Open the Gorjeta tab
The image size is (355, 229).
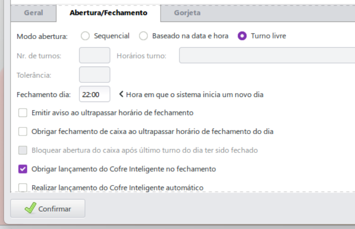(x=187, y=13)
